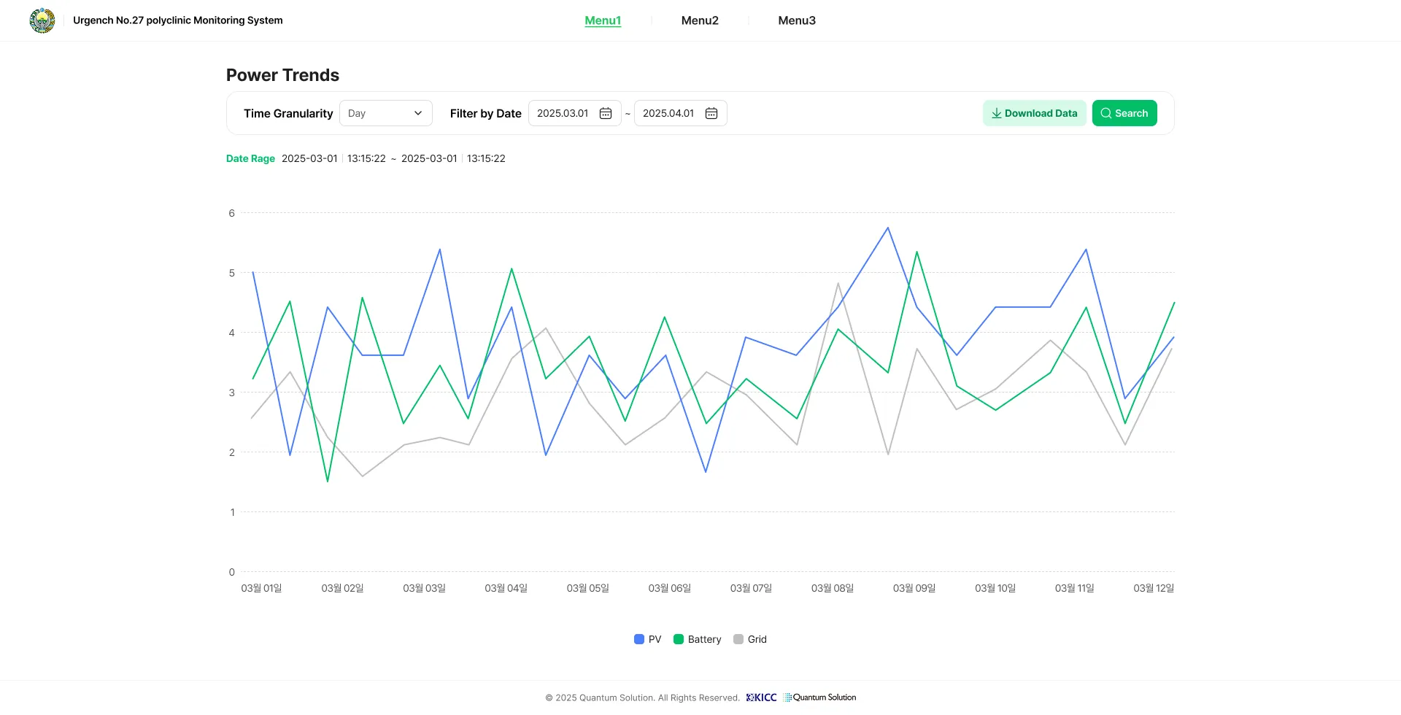
Task: Click the Quantum Solution logo in footer
Action: point(819,697)
